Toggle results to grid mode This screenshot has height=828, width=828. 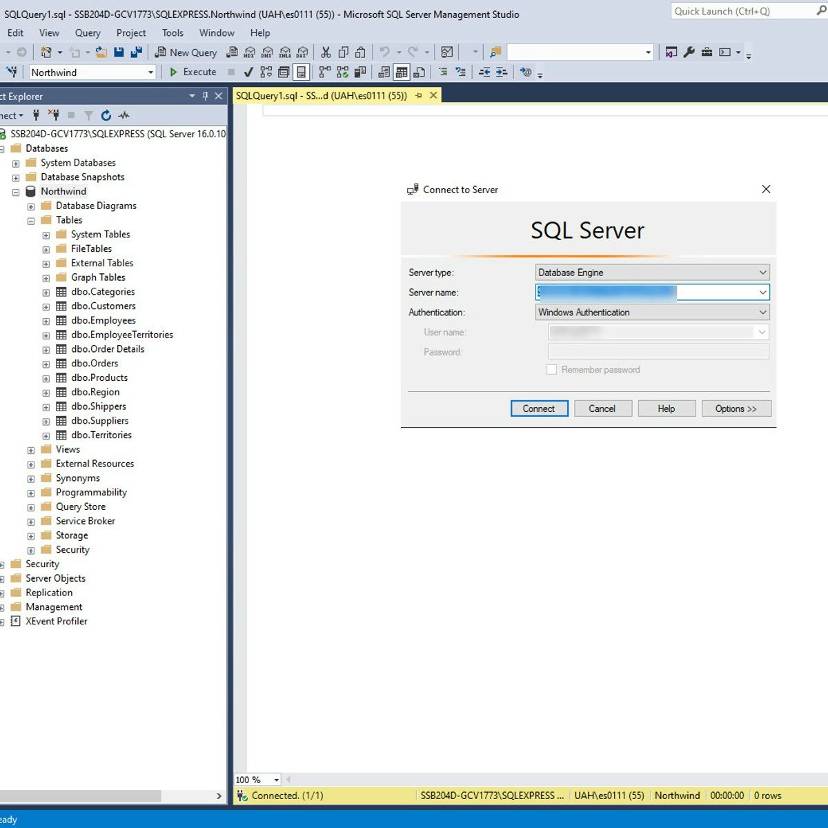click(402, 72)
